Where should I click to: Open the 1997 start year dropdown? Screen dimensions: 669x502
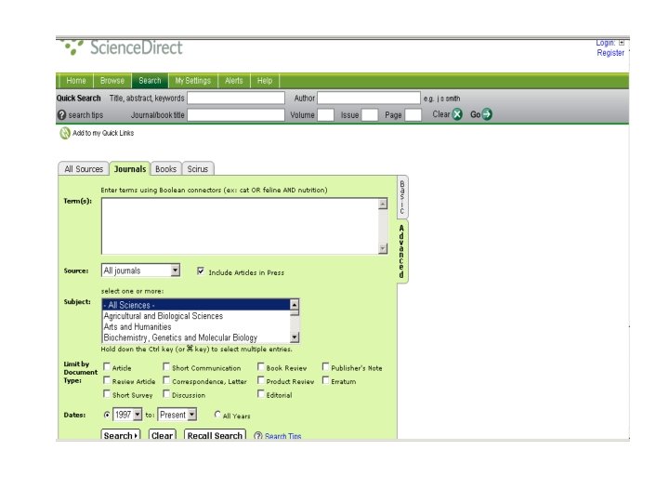point(138,415)
